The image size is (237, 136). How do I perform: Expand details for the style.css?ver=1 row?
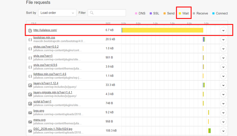[x=223, y=58]
